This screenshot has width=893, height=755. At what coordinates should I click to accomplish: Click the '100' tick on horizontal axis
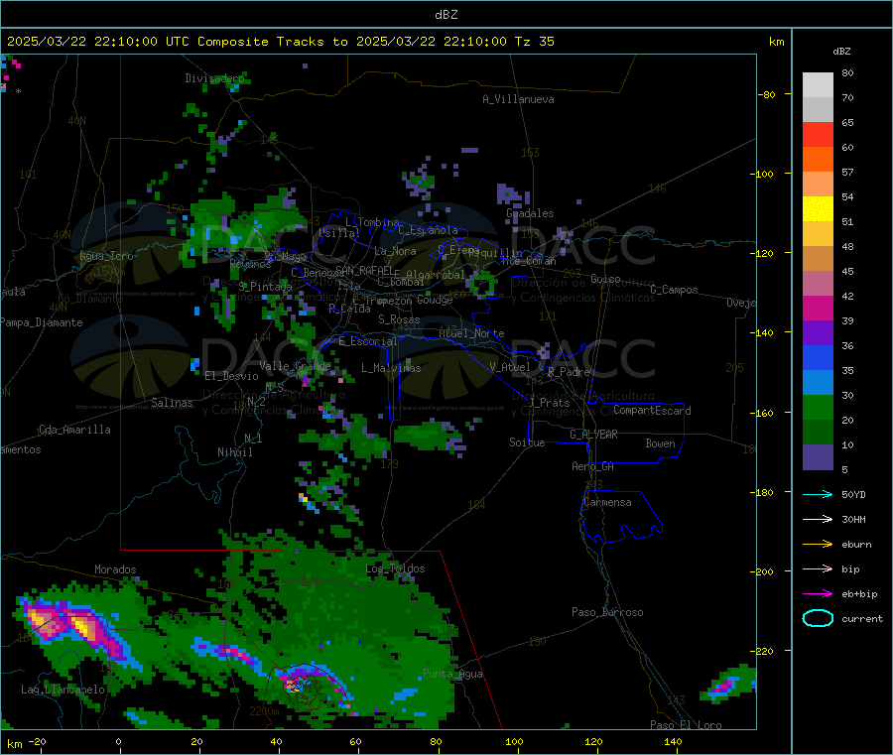(514, 741)
